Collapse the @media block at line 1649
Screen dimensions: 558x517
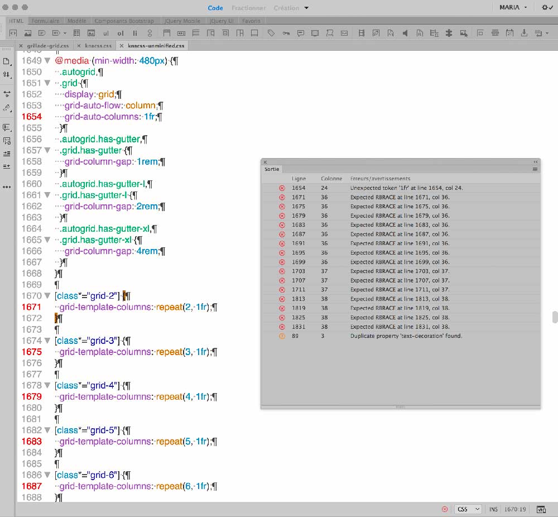(47, 61)
